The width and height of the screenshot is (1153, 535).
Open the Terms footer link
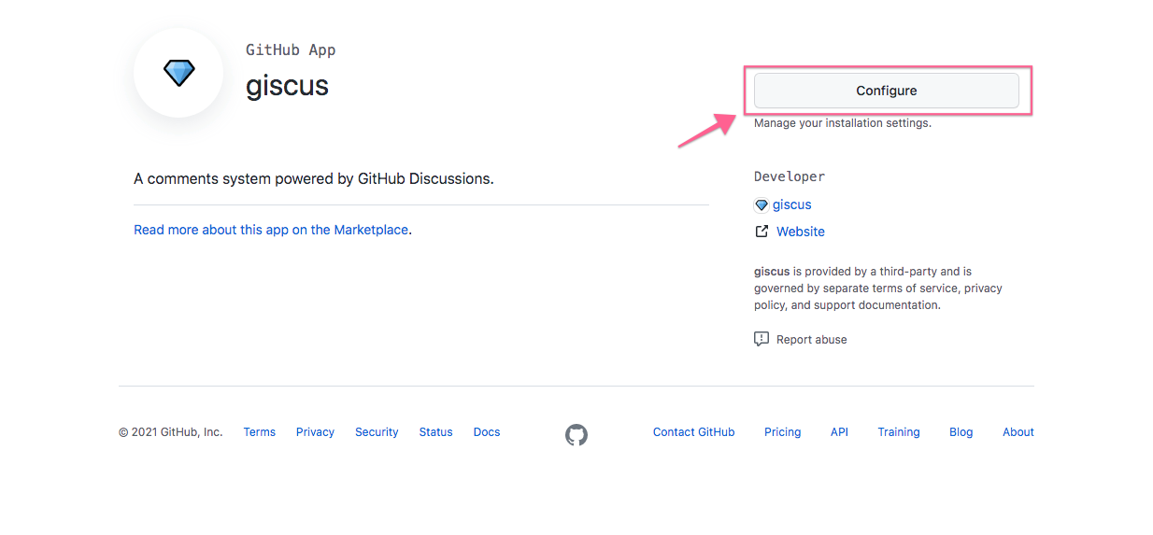coord(260,432)
